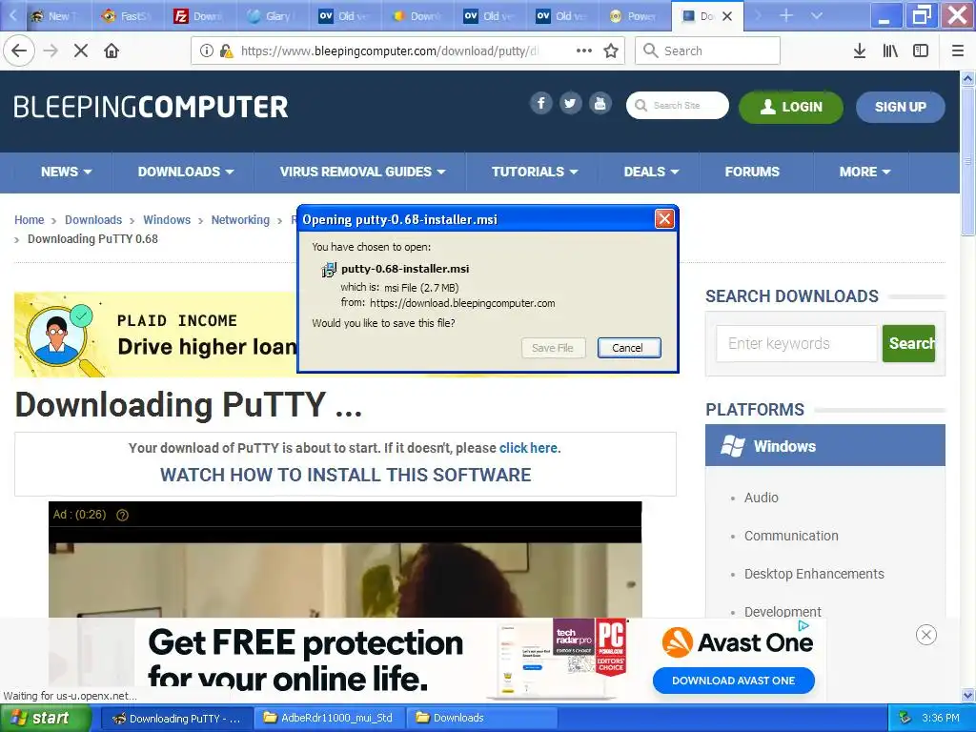This screenshot has width=976, height=732.
Task: Click DOWNLOAD AVAST ONE button
Action: click(733, 681)
